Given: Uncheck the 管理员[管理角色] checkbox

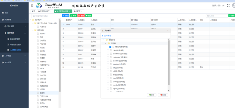Looking at the screenshot, I should [x=111, y=47].
